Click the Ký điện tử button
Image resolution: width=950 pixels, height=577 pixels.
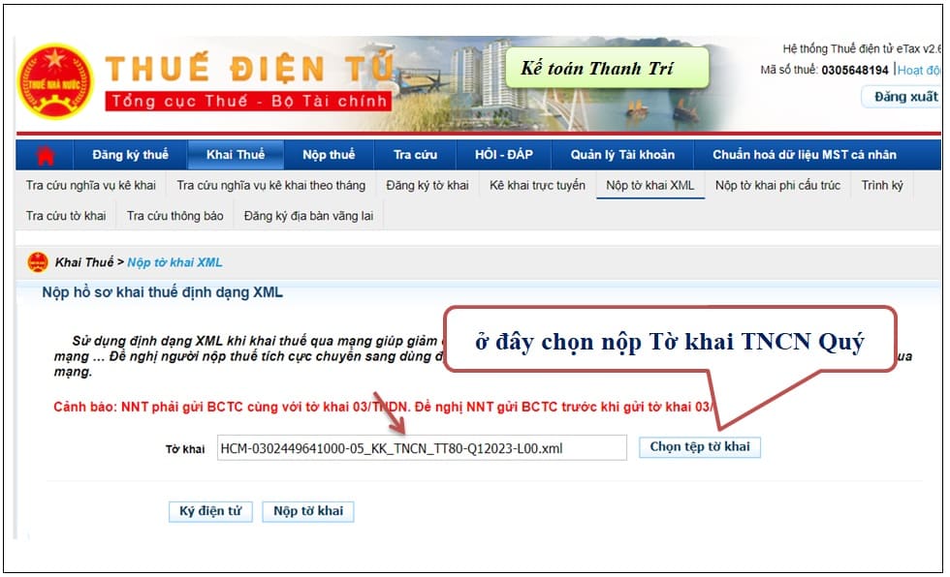point(210,512)
